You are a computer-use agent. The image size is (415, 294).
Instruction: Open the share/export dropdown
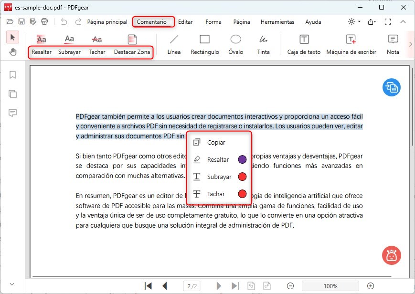[372, 21]
